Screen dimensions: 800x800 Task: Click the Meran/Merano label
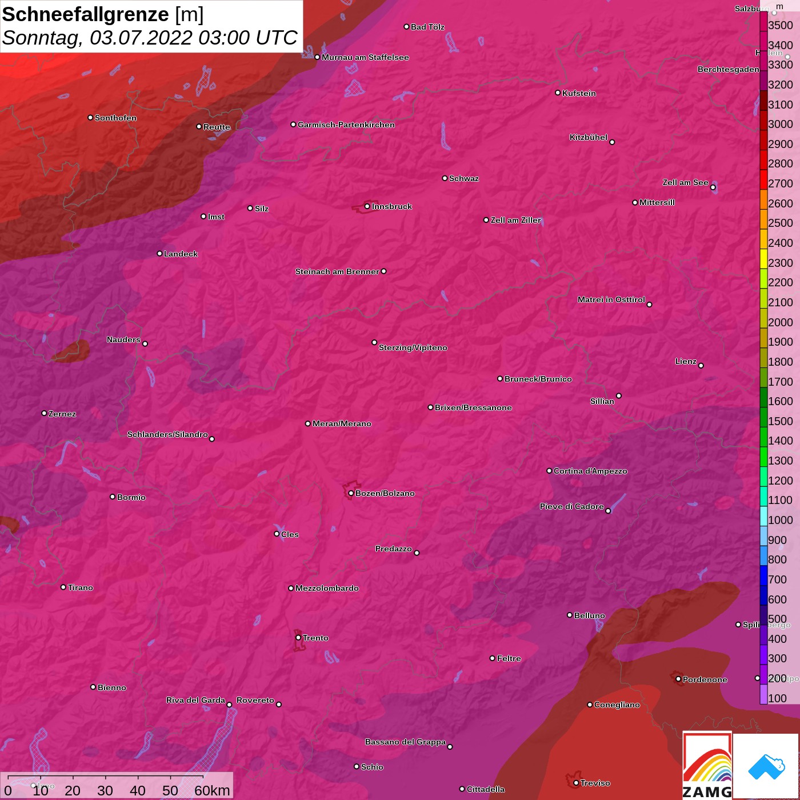342,423
